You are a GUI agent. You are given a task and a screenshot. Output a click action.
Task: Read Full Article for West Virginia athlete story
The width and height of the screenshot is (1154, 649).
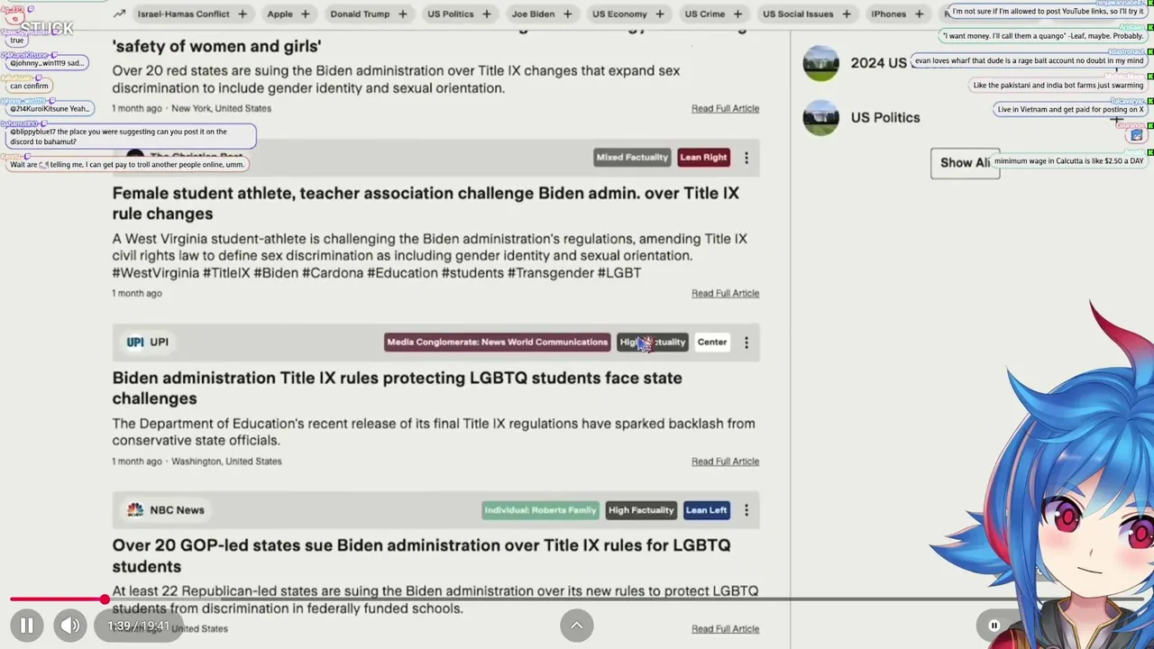tap(725, 293)
